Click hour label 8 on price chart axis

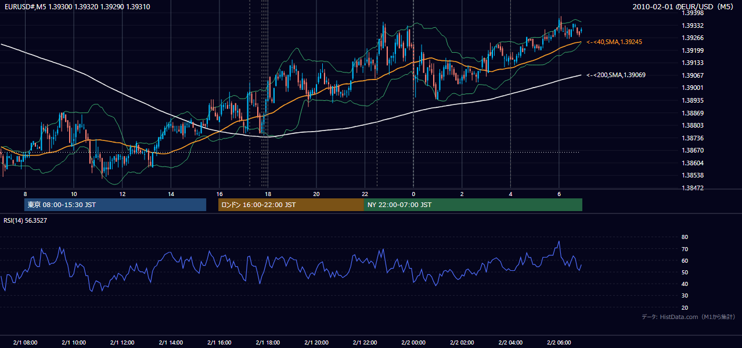(x=25, y=193)
